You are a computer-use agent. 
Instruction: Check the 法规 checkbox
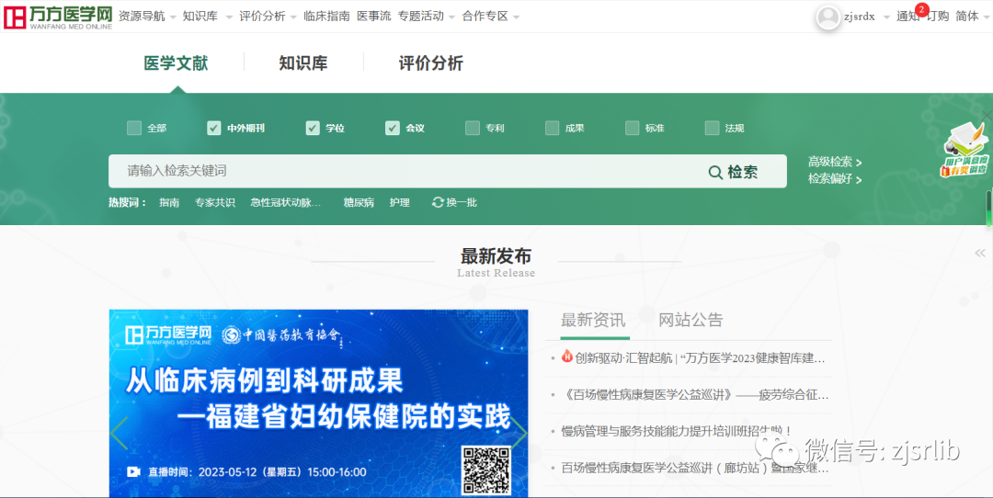[x=712, y=129]
